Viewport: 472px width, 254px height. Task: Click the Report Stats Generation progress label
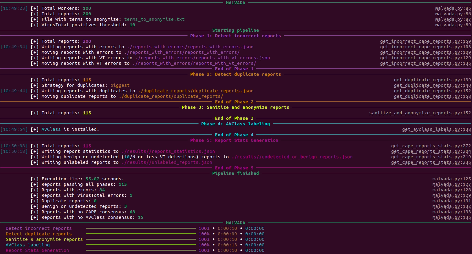point(37,250)
